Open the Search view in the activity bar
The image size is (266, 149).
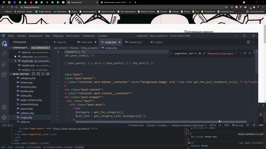click(4, 53)
